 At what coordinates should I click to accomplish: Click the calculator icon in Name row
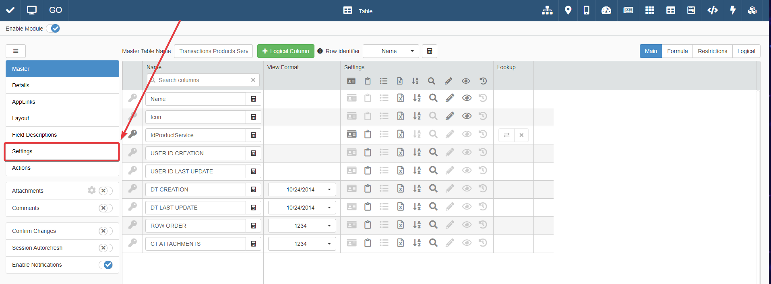pyautogui.click(x=254, y=99)
